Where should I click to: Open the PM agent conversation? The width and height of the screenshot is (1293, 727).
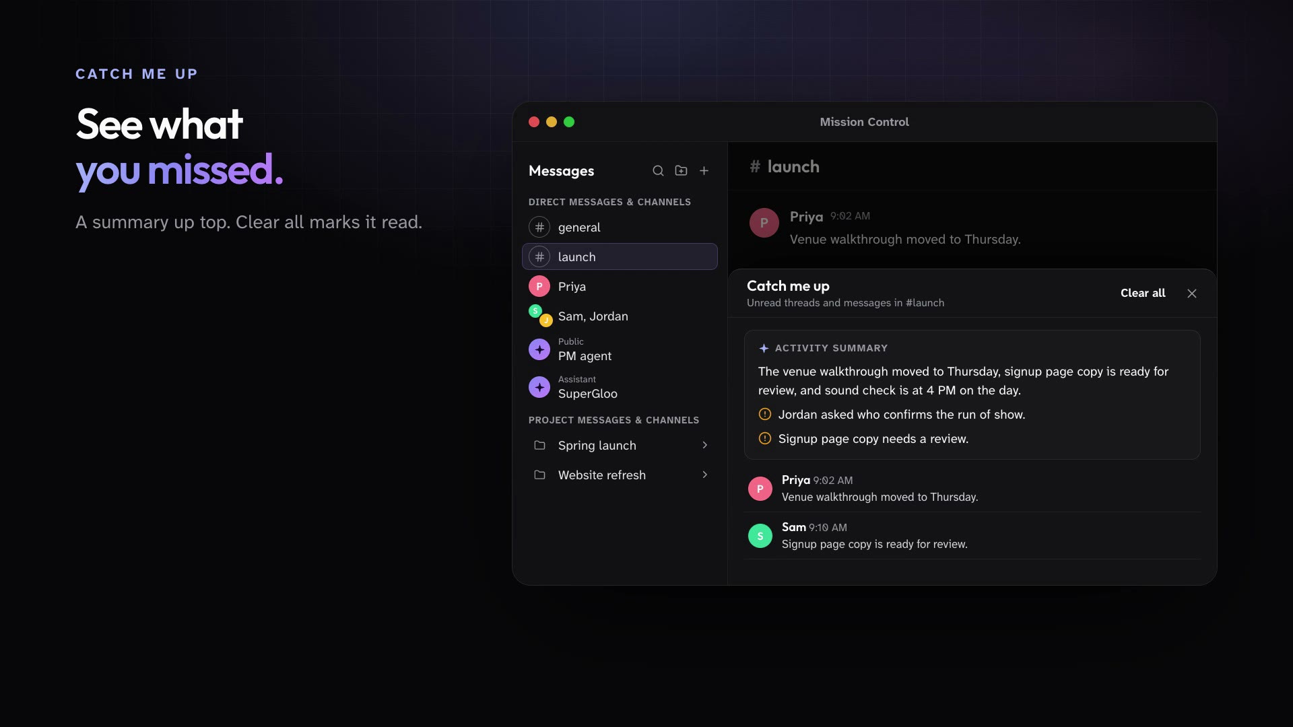pyautogui.click(x=620, y=349)
